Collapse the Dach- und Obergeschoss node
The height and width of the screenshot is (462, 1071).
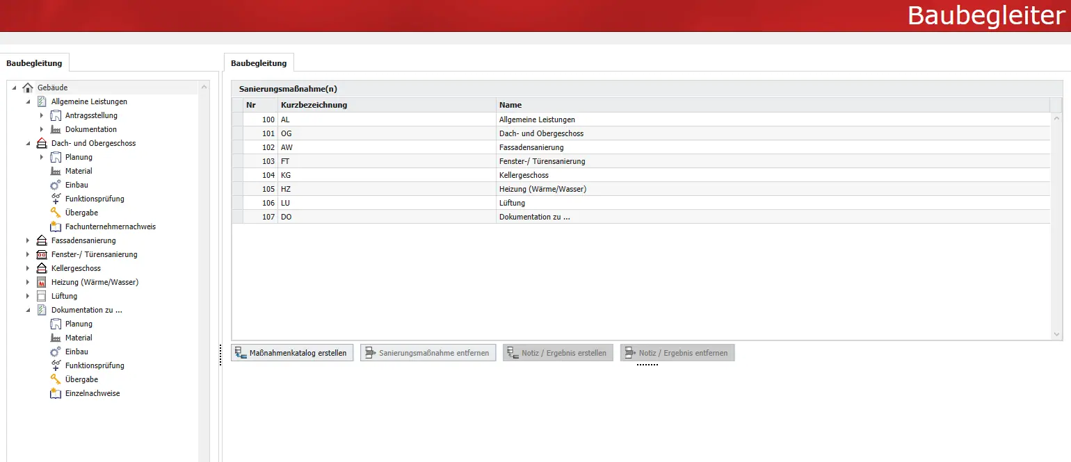coord(28,143)
